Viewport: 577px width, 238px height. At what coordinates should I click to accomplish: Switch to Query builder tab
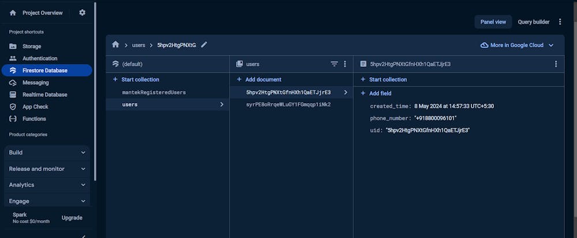[x=533, y=22]
